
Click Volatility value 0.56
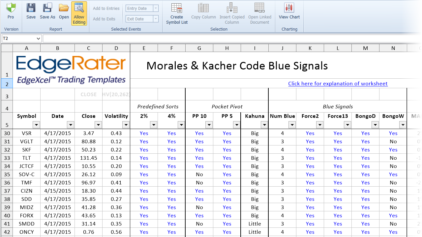tap(116, 232)
